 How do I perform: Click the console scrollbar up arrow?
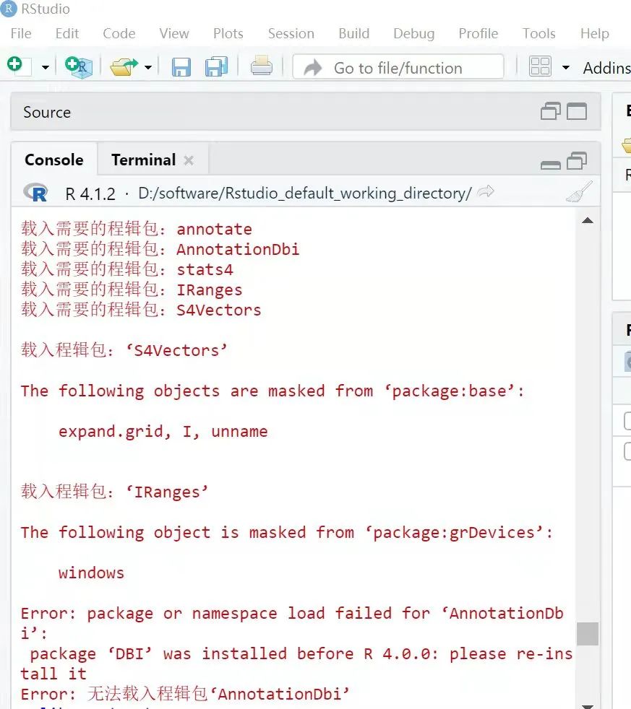tap(588, 221)
